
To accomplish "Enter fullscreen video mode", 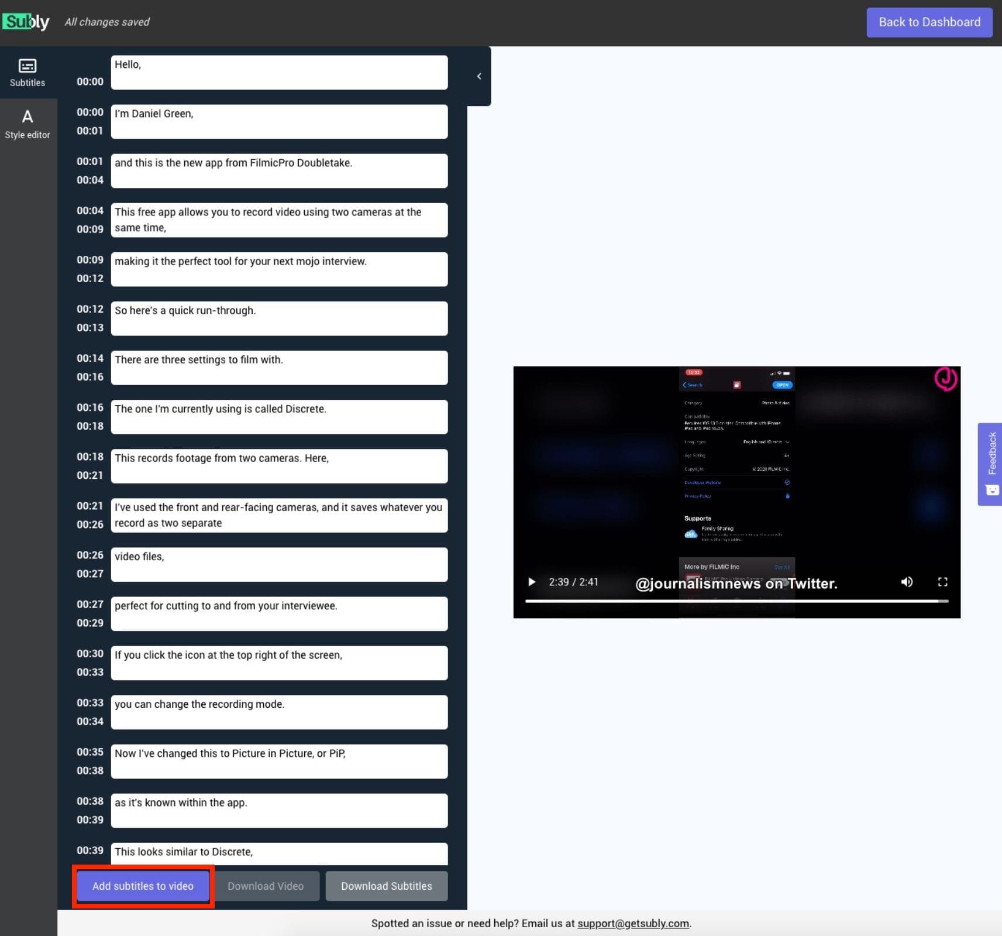I will coord(942,582).
